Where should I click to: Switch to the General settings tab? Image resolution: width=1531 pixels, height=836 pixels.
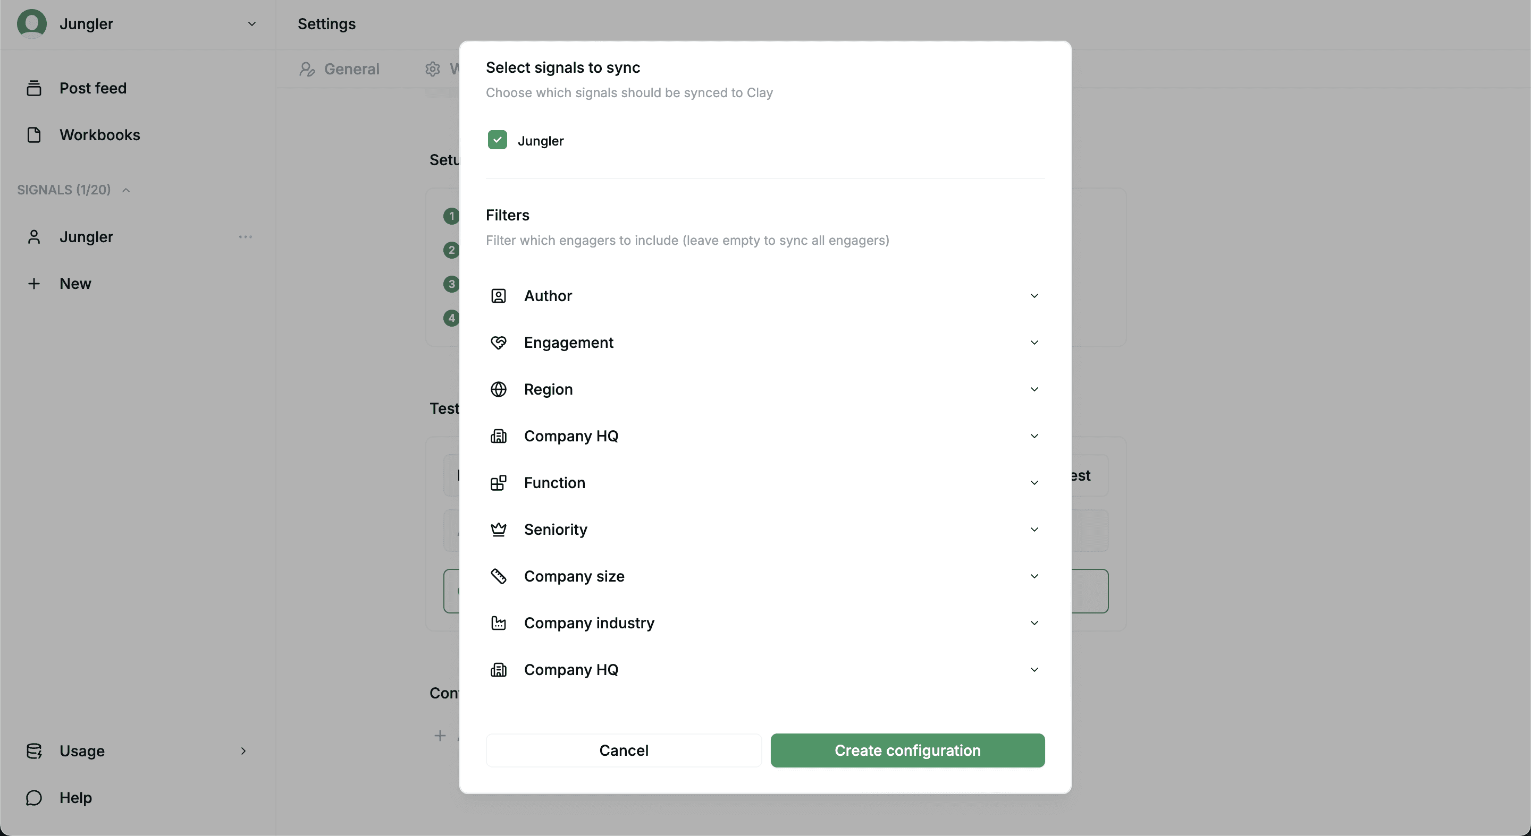pyautogui.click(x=351, y=69)
